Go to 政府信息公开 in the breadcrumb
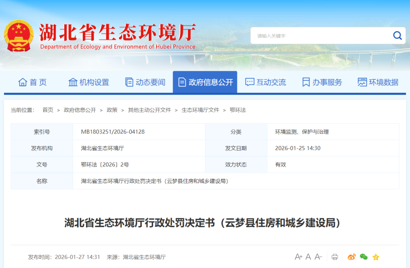Viewport: 410px width, 268px height. (x=80, y=110)
